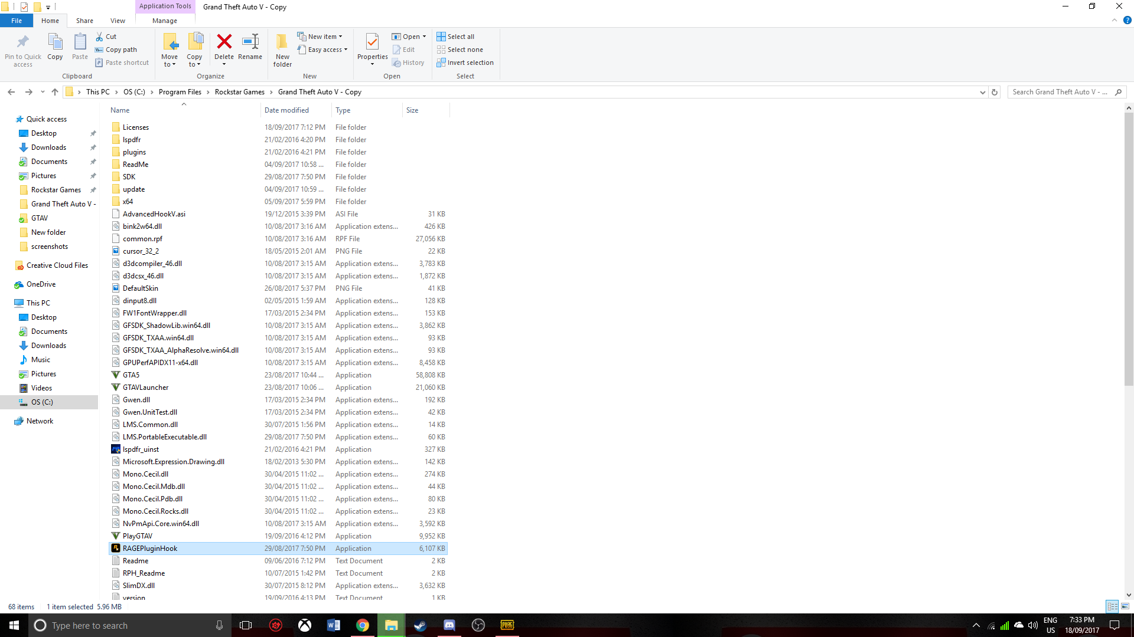Click refresh icon next to address bar
Screen dimensions: 1134x637
[995, 92]
